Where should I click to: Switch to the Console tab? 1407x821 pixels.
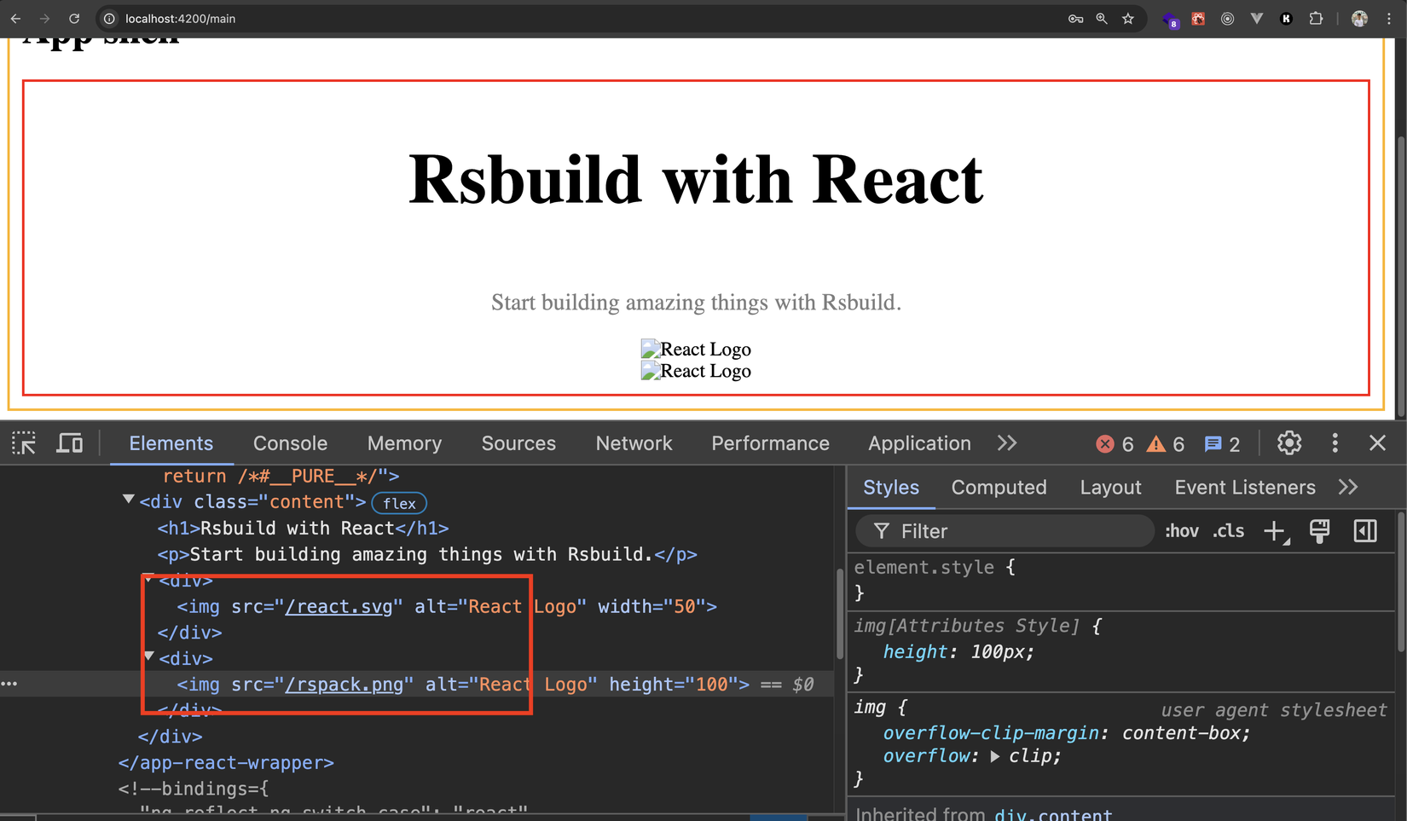point(290,443)
